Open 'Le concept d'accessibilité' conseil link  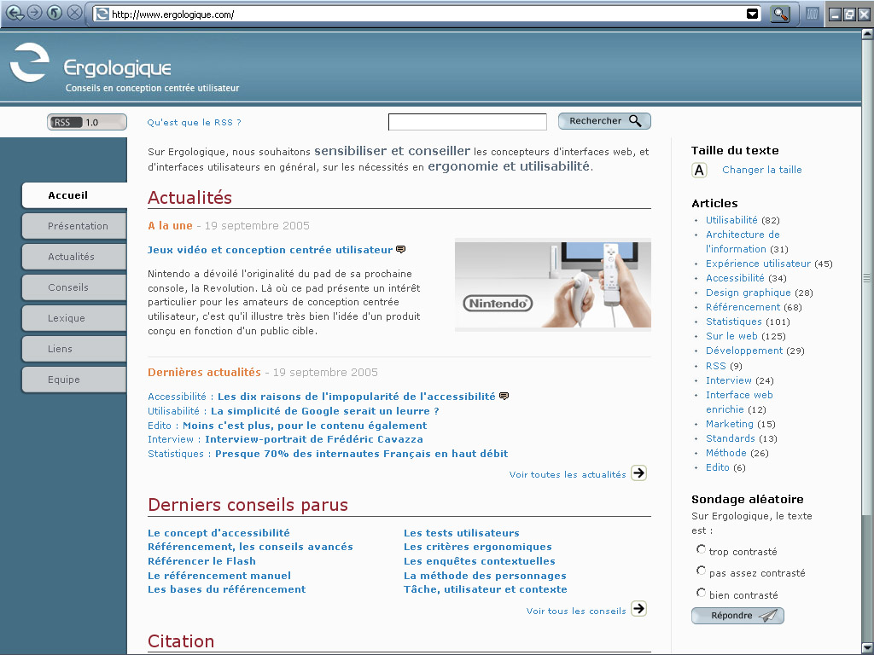[x=218, y=533]
